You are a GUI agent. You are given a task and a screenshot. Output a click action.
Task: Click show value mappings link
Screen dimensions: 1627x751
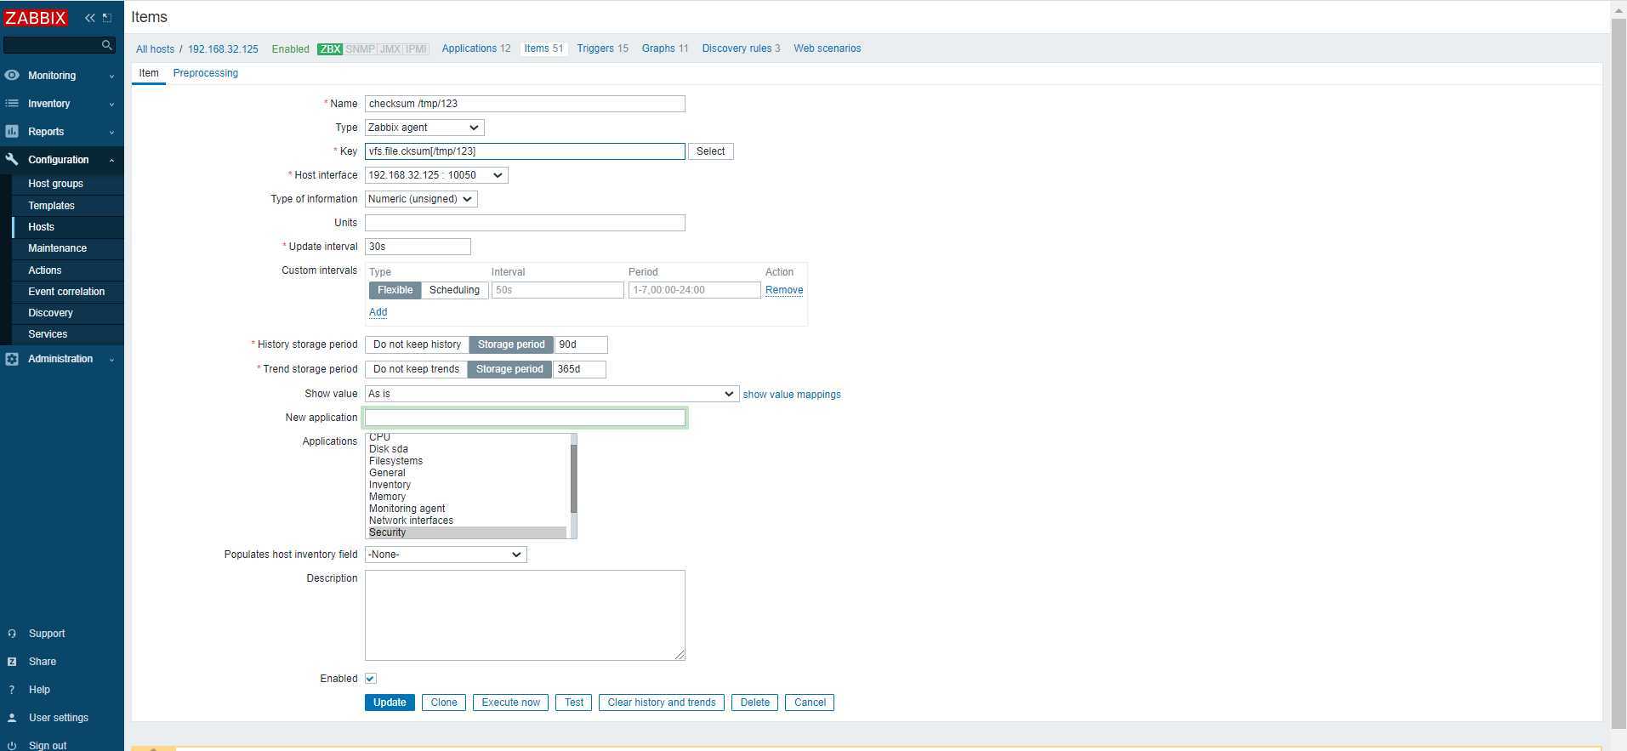pyautogui.click(x=792, y=395)
